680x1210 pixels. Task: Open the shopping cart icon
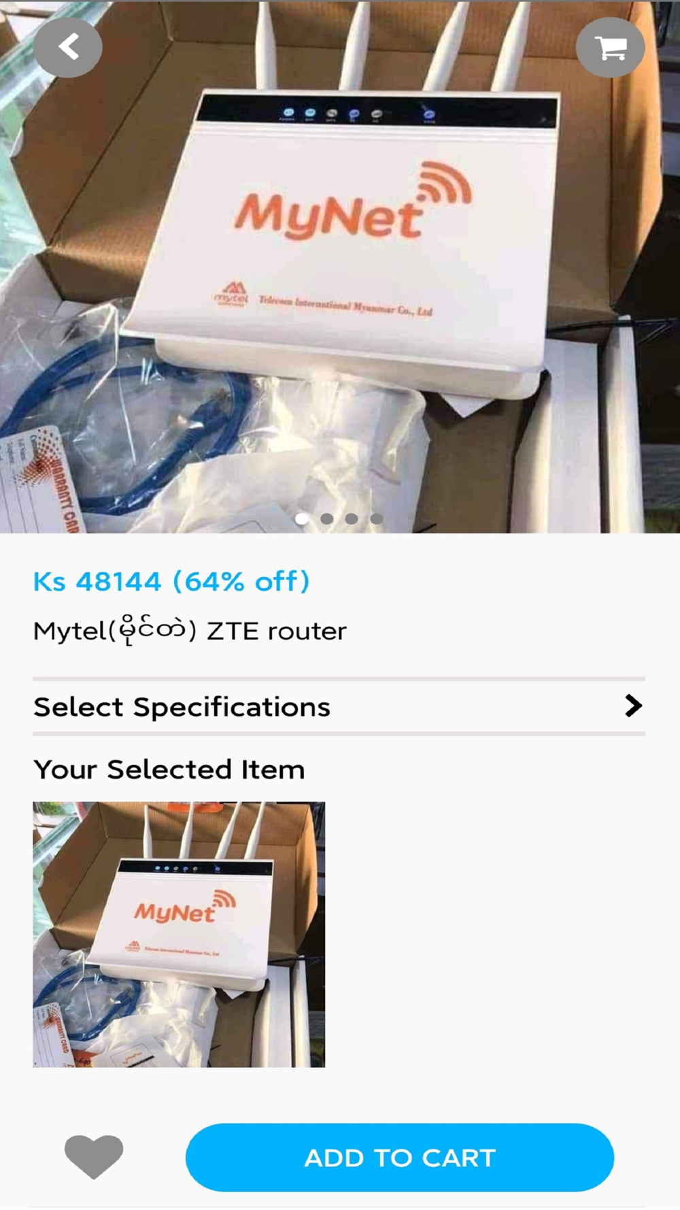(610, 48)
